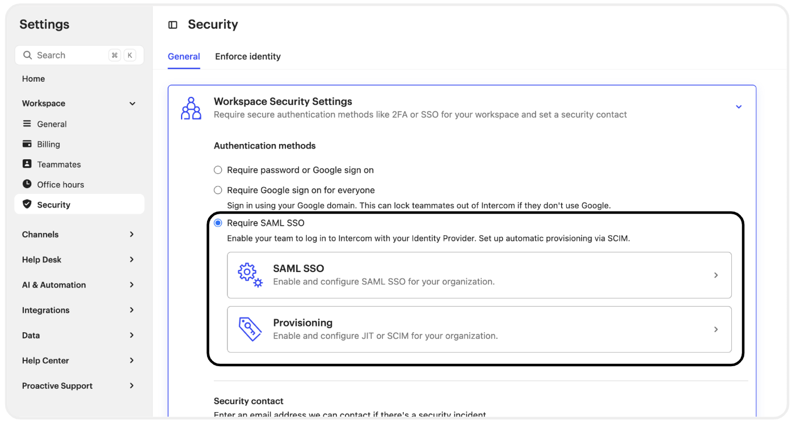Expand the Help Center section

click(x=132, y=361)
